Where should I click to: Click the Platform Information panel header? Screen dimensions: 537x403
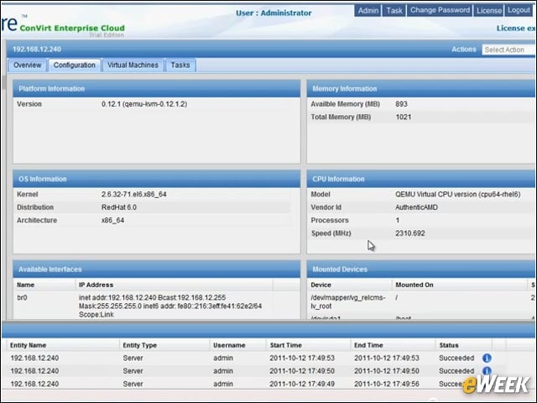point(157,89)
